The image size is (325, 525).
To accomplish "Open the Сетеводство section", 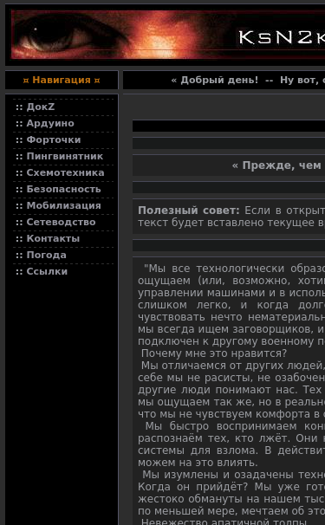I will 61,222.
